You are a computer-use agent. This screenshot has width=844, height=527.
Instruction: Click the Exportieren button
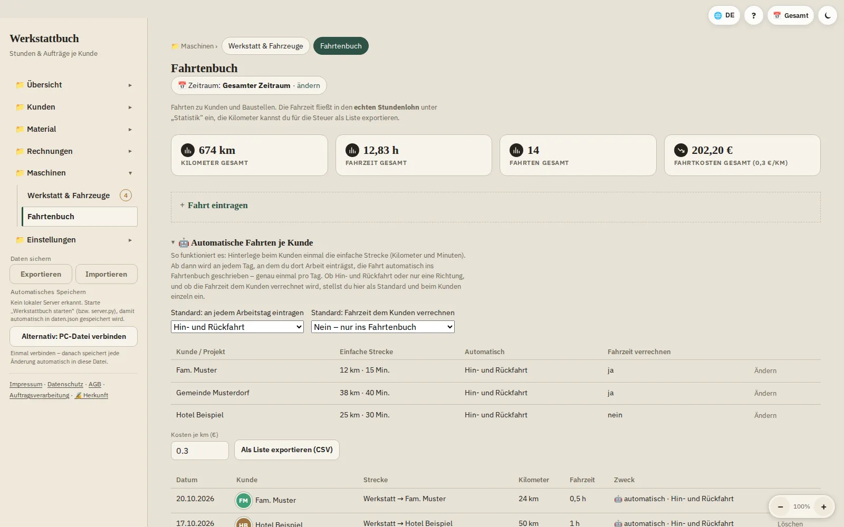click(x=41, y=274)
